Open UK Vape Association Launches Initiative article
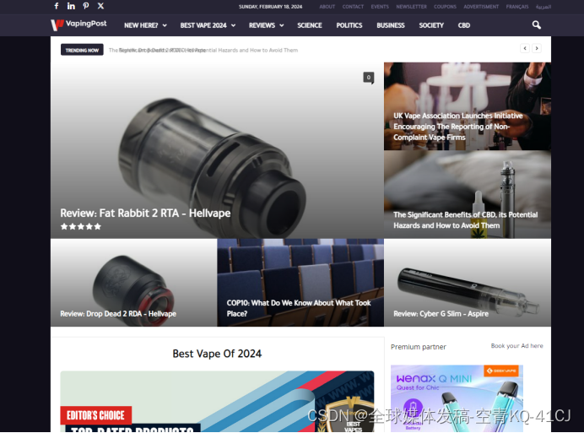584x433 pixels. (x=458, y=127)
